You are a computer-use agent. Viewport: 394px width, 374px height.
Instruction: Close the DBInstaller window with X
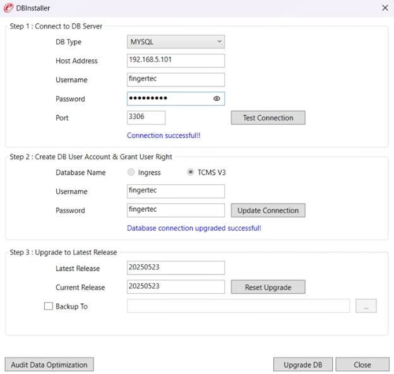pyautogui.click(x=385, y=8)
